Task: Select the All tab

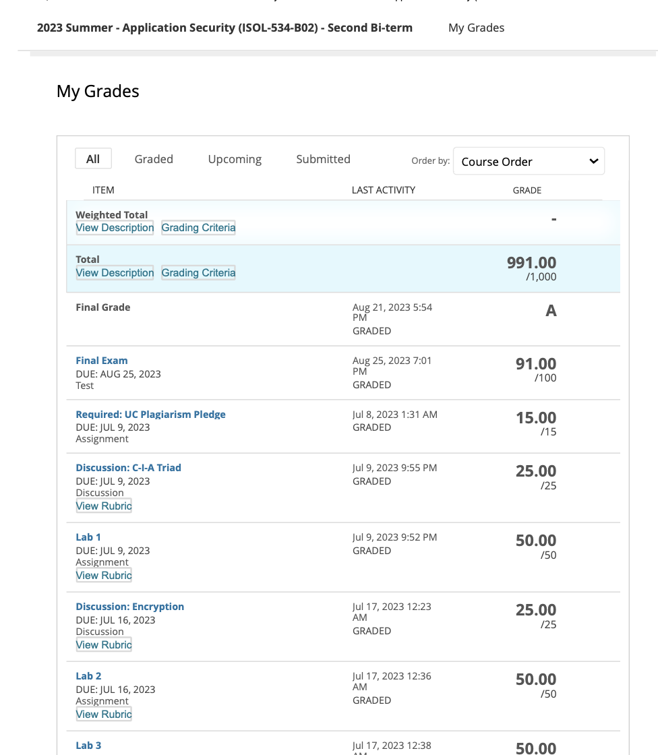Action: tap(93, 159)
